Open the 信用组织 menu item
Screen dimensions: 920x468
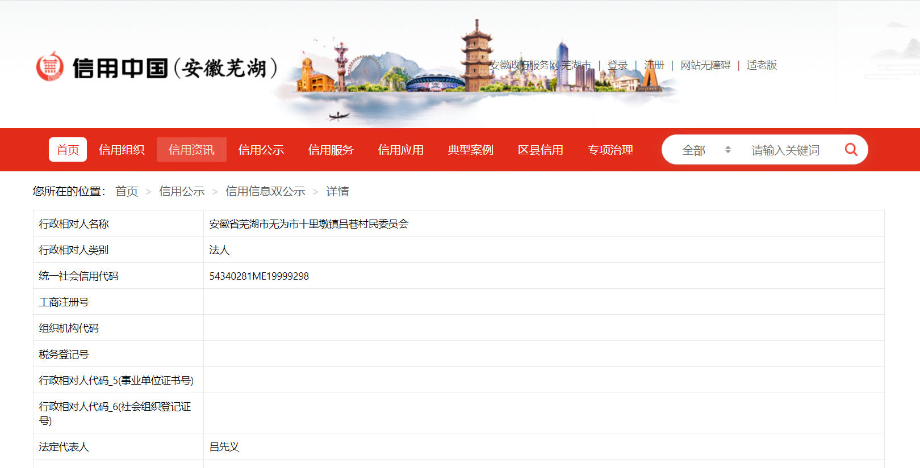coord(122,150)
